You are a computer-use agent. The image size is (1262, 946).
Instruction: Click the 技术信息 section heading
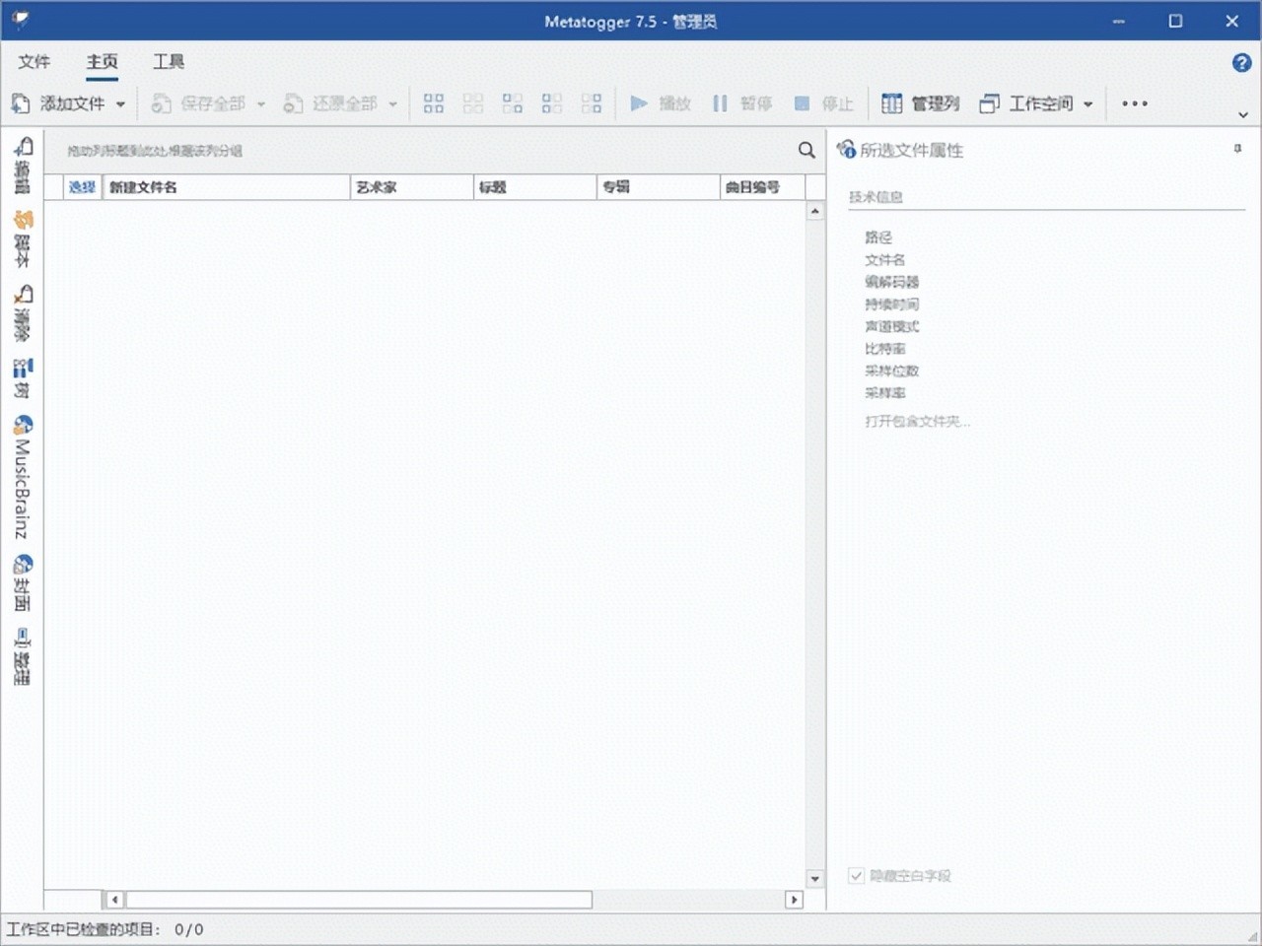coord(876,197)
